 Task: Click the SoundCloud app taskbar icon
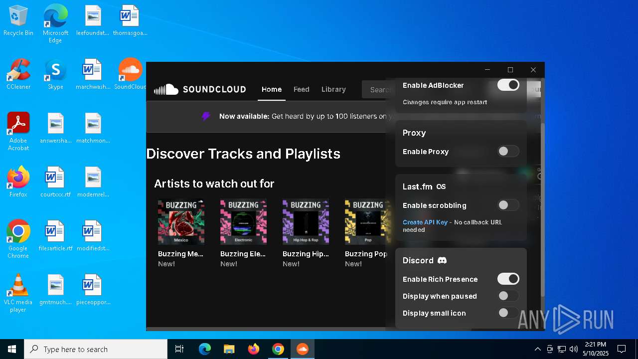pyautogui.click(x=302, y=349)
